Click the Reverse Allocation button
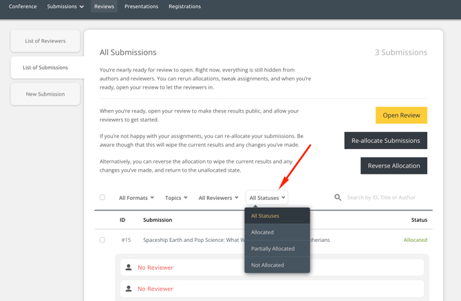 click(394, 166)
